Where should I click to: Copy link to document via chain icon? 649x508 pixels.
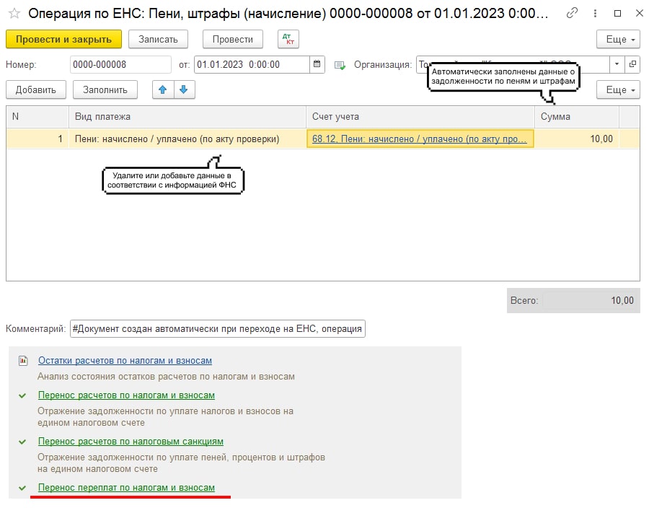pos(573,13)
